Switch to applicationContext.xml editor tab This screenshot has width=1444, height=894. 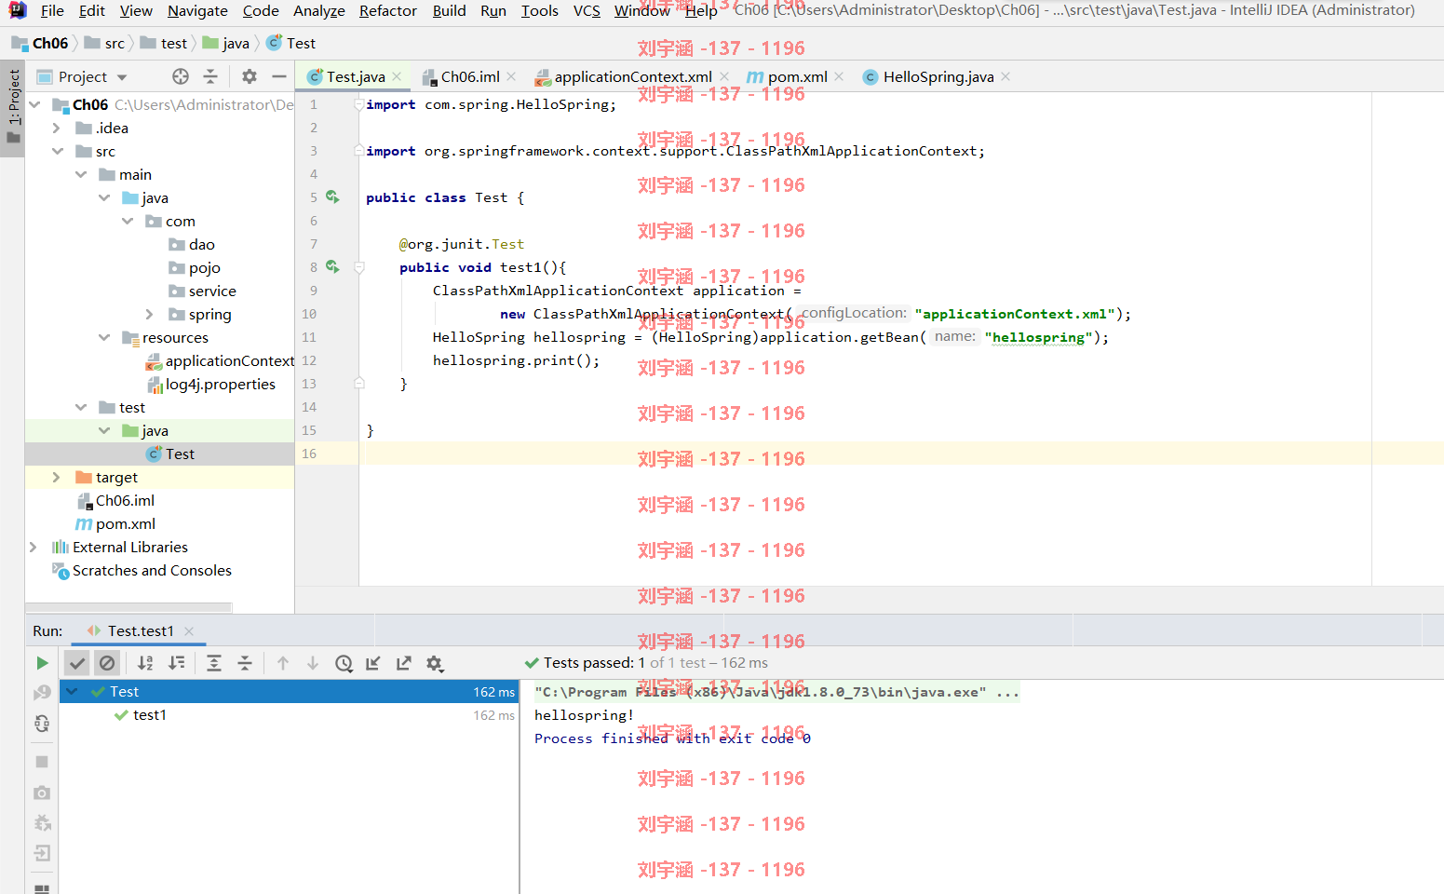pos(632,76)
